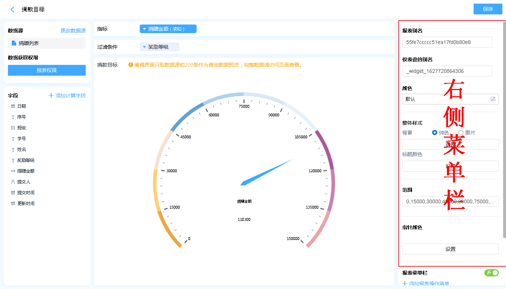Select the 奖励等级 field in list

click(26, 160)
